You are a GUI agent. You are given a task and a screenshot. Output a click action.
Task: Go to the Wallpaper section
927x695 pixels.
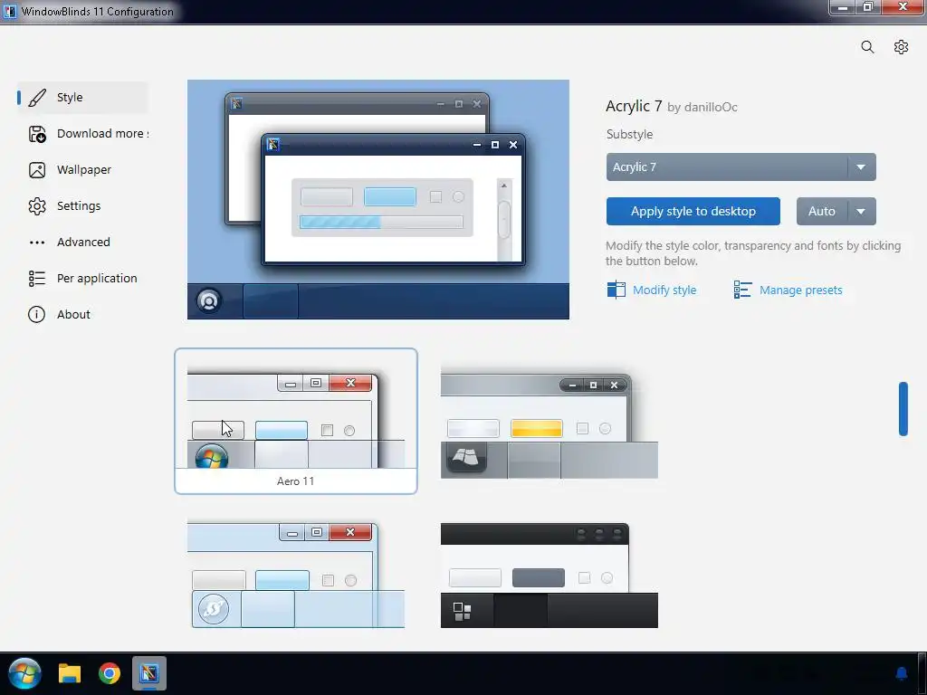tap(82, 169)
